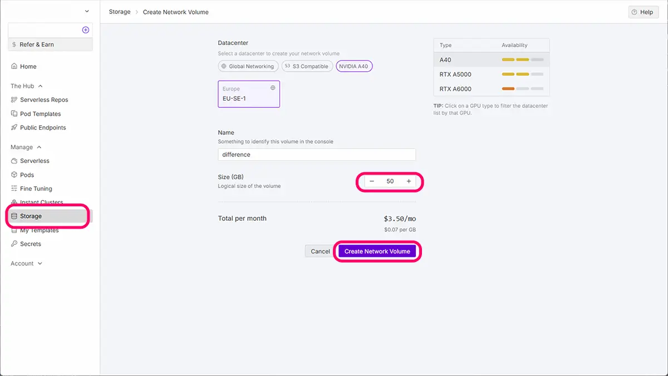Increase volume size with plus stepper
The width and height of the screenshot is (668, 376).
409,181
